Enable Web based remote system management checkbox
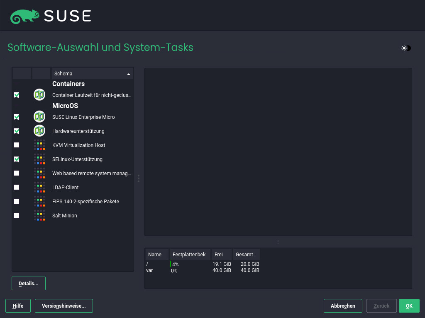This screenshot has height=318, width=425. (17, 173)
